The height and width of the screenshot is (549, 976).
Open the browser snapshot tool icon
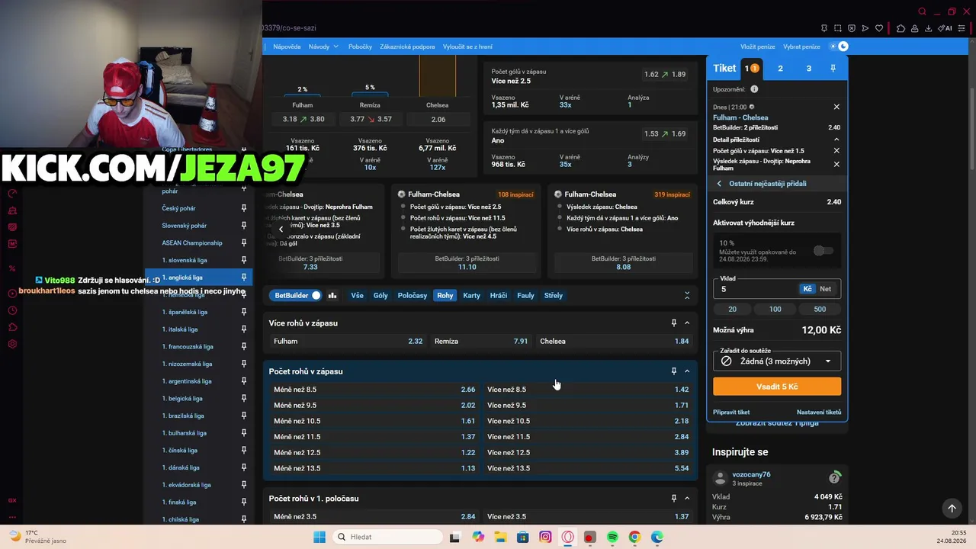[x=838, y=28]
